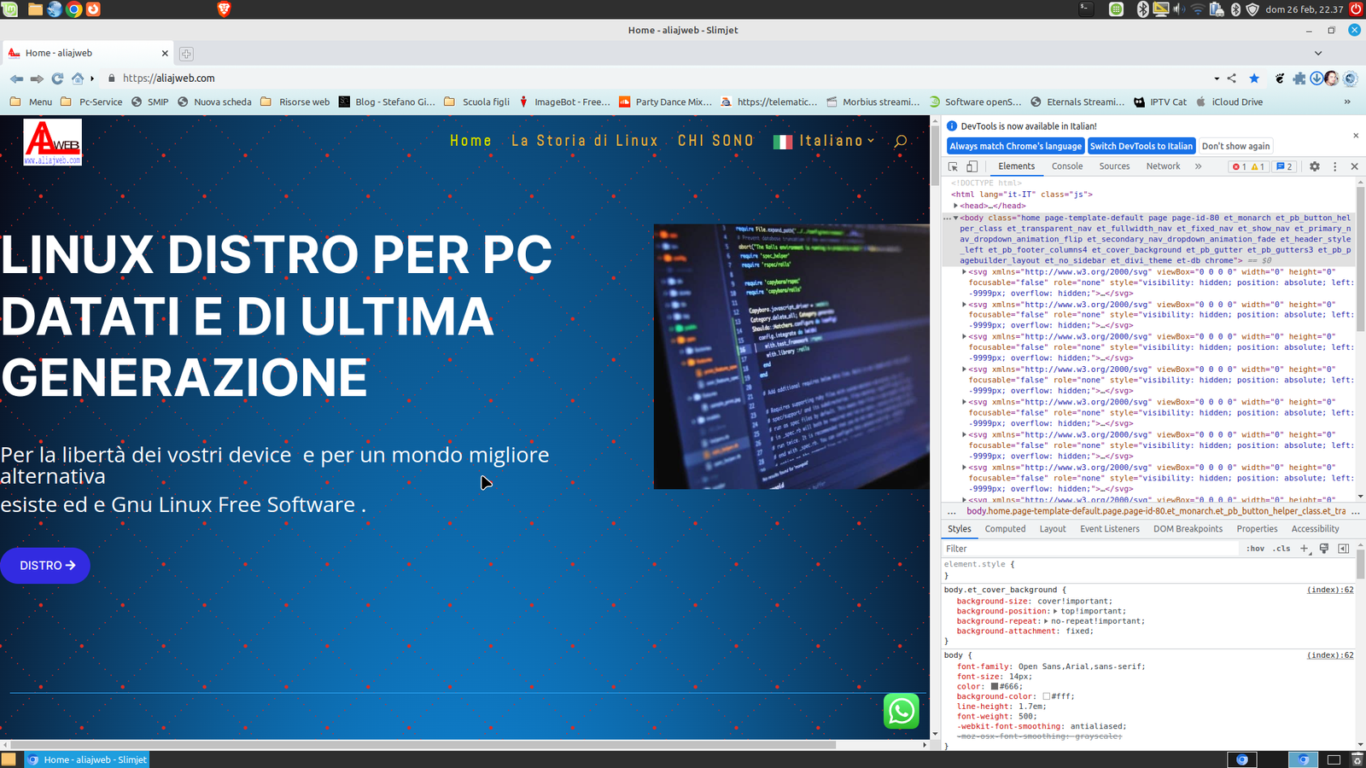The width and height of the screenshot is (1366, 768).
Task: Click the DISTRO button on the page
Action: [x=45, y=566]
